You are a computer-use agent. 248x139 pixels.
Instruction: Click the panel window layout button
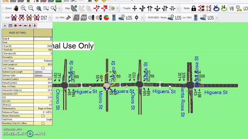tap(10, 25)
